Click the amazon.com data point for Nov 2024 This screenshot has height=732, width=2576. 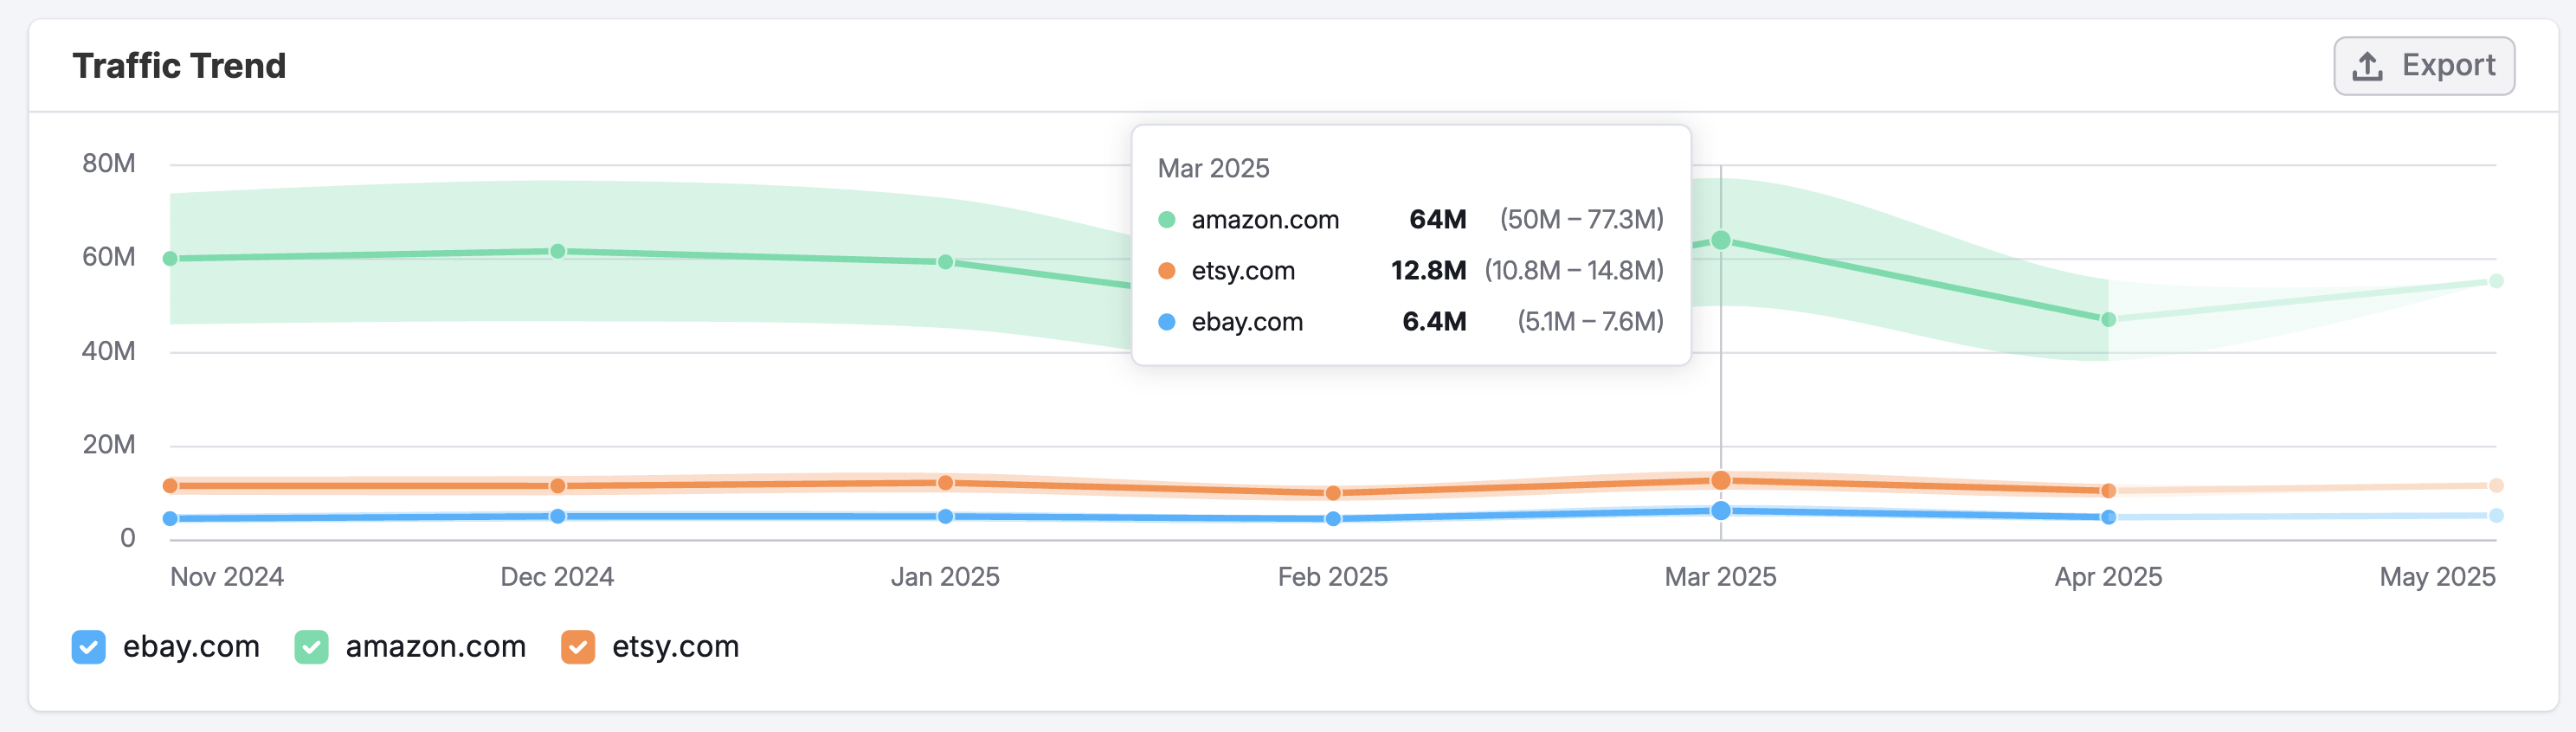tap(170, 258)
